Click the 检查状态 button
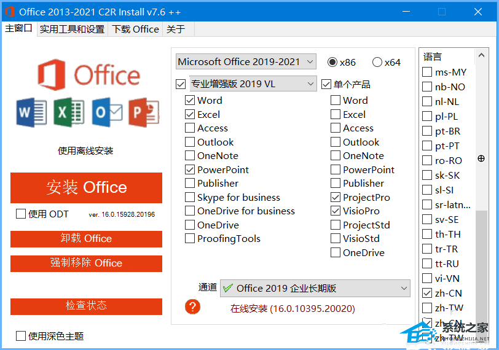The image size is (499, 350). (86, 306)
